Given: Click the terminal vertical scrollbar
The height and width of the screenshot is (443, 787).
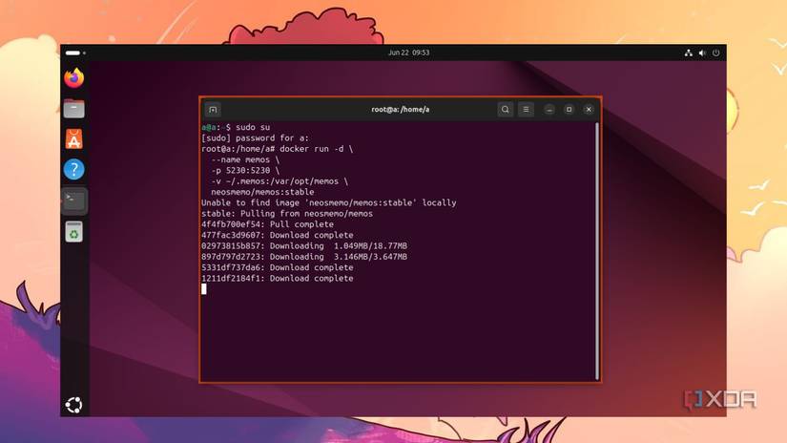Looking at the screenshot, I should [x=597, y=251].
